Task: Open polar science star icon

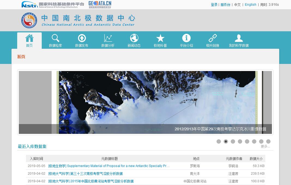Action: 160,38
